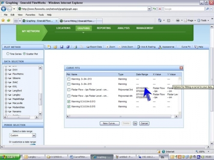214x160 pixels.
Task: Click the Zoom tool in graph toolbar
Action: (111, 47)
